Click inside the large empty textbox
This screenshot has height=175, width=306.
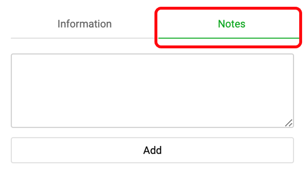coord(153,91)
